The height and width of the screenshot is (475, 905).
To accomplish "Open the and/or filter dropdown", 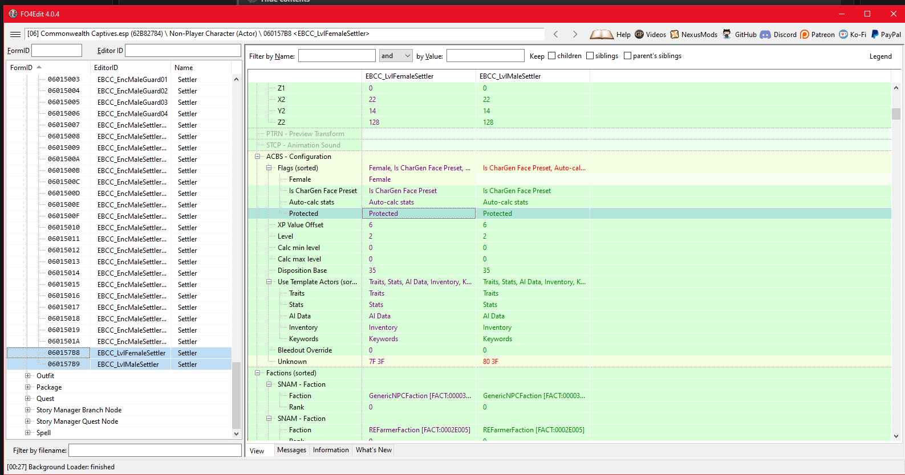I will click(x=396, y=55).
